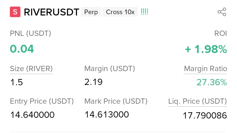Tap the ROI label

[221, 33]
